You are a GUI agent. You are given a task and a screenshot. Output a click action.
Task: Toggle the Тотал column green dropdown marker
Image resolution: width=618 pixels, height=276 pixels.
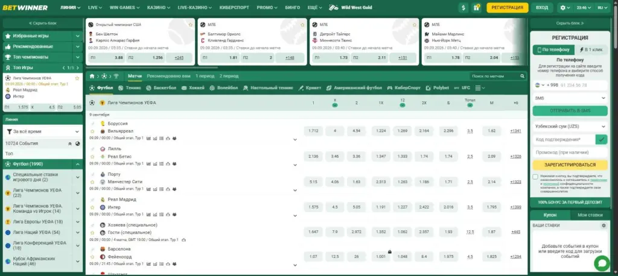(470, 105)
